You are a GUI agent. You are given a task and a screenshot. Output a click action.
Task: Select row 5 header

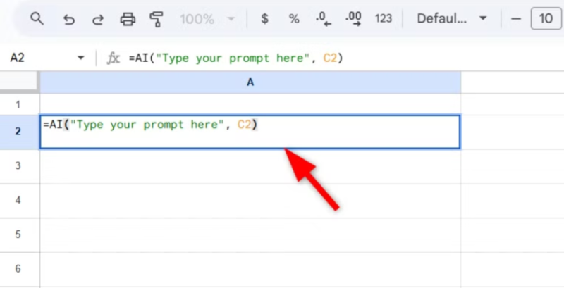click(x=19, y=234)
